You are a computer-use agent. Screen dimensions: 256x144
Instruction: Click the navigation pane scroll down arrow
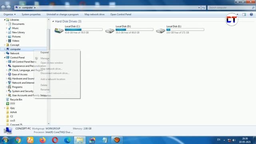click(x=48, y=124)
